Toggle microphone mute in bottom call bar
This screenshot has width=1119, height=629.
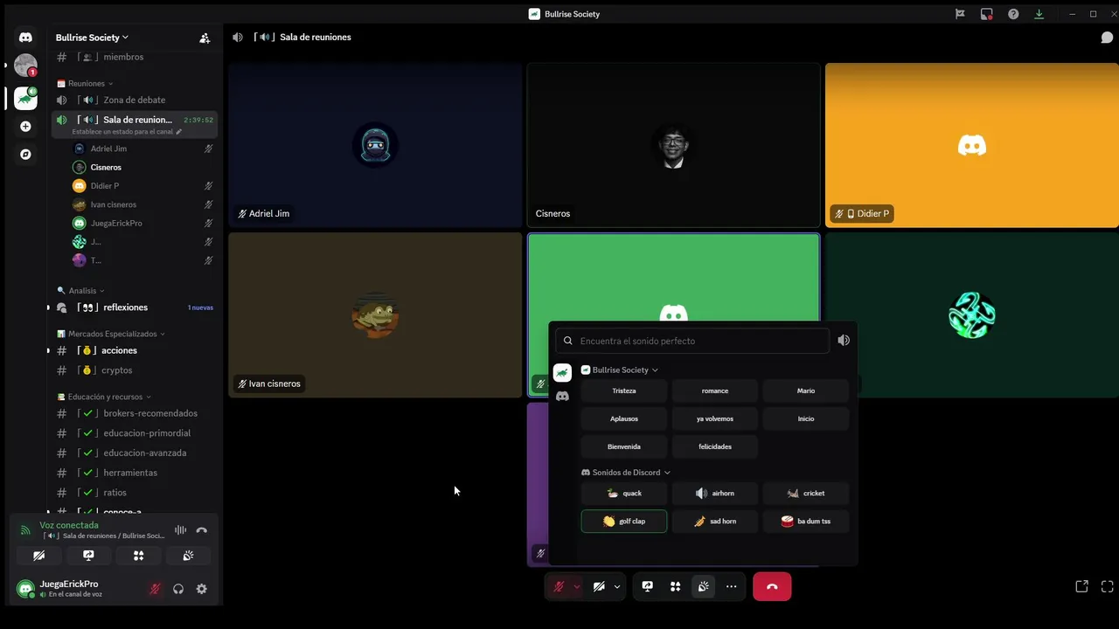[559, 587]
